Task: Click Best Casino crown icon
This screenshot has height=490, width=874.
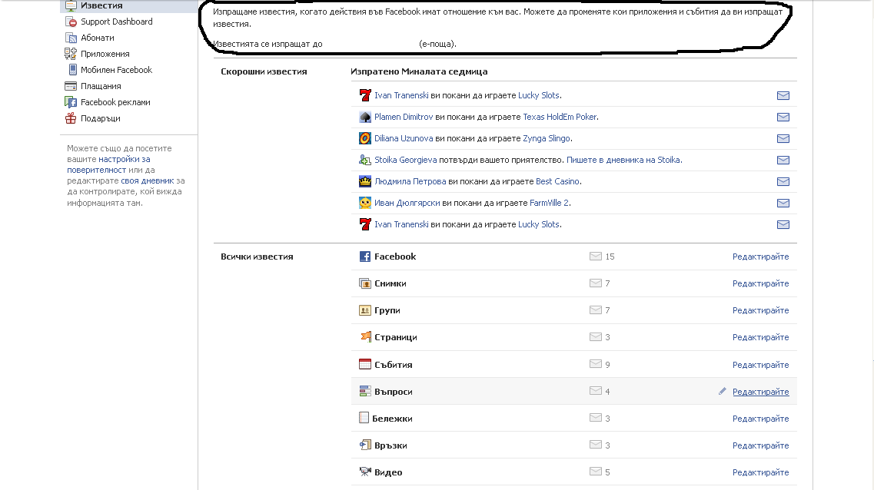Action: pos(365,181)
